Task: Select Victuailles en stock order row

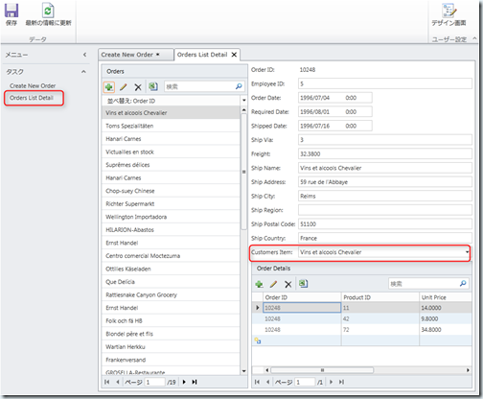Action: [171, 152]
